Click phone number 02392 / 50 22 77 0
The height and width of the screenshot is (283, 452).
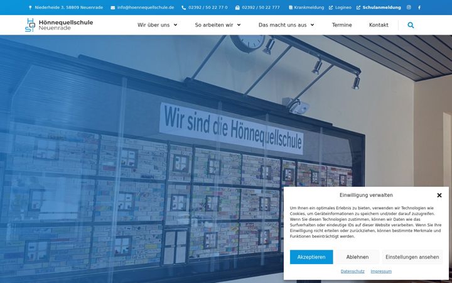[x=208, y=8]
